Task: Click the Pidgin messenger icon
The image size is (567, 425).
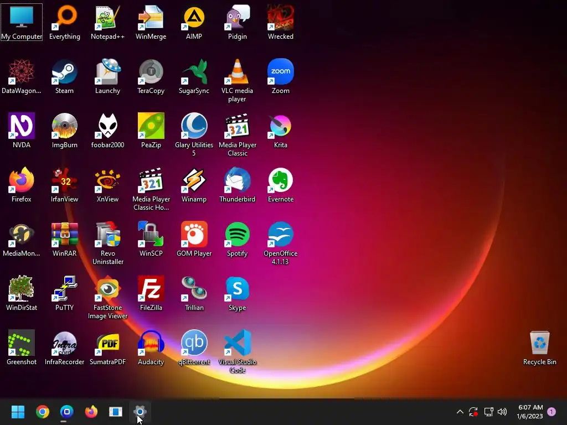Action: [x=238, y=17]
